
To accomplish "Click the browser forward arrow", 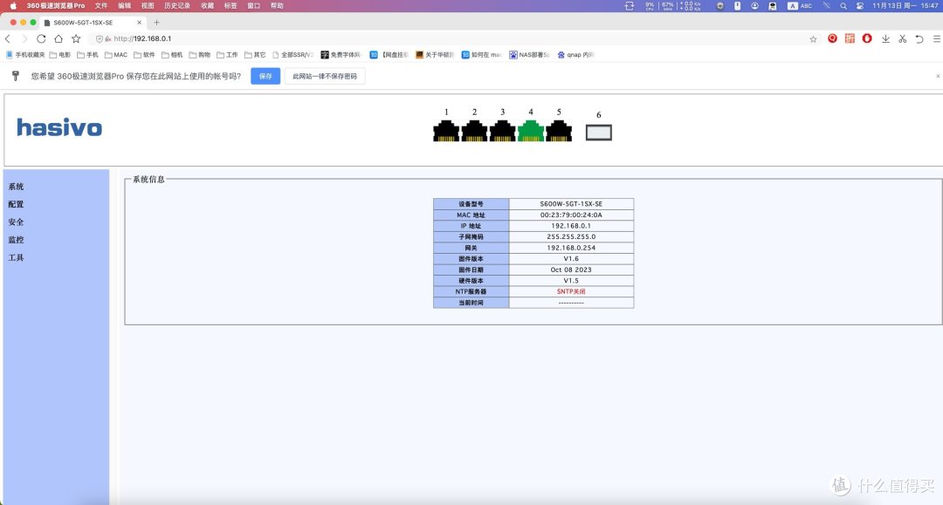I will tap(24, 38).
